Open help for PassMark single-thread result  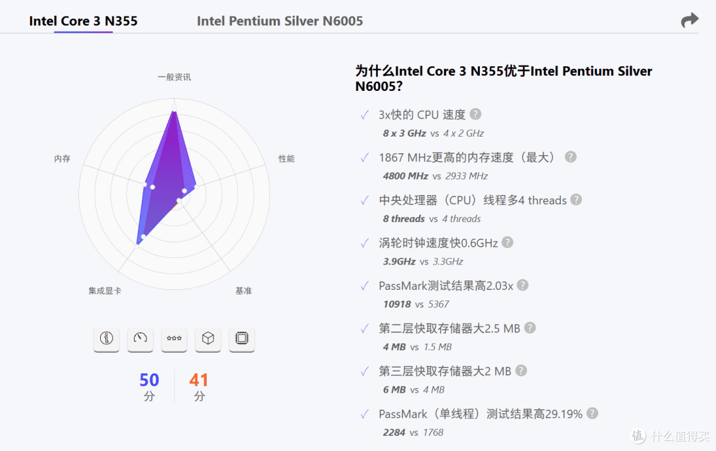tap(592, 414)
